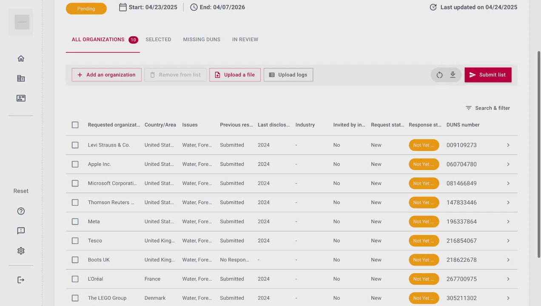Expand the Tesco row details chevron
The width and height of the screenshot is (541, 306).
pos(508,241)
